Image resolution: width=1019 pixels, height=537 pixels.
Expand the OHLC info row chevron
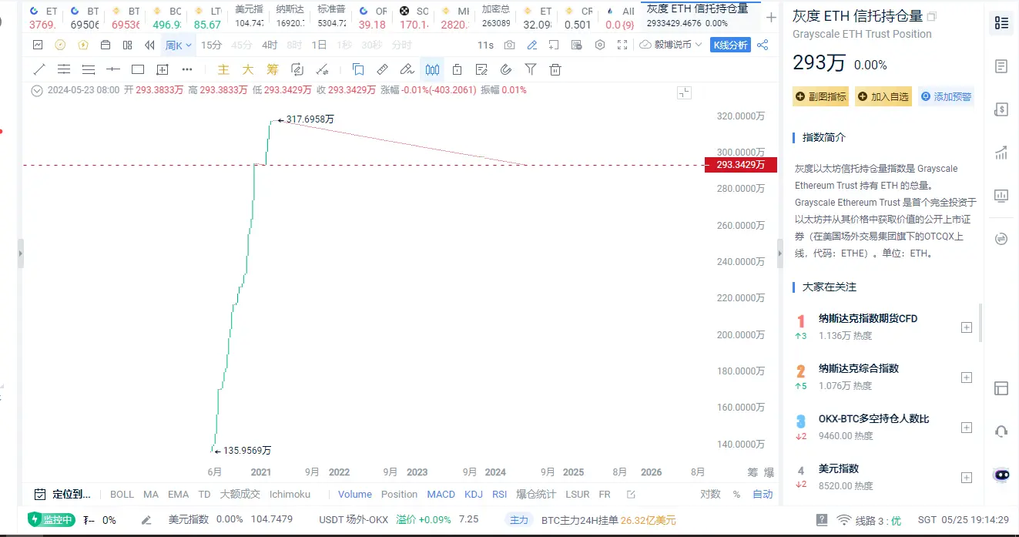(37, 90)
